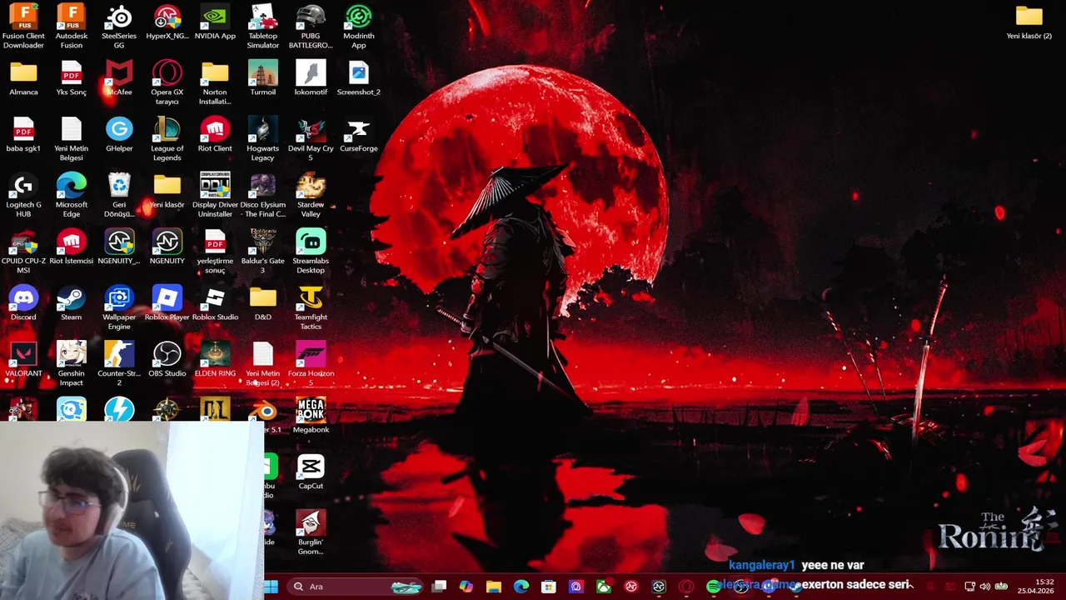Open Roblox Studio shortcut
Viewport: 1066px width, 600px height.
click(x=215, y=304)
